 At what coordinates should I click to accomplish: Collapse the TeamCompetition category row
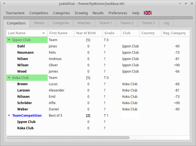tap(9, 116)
